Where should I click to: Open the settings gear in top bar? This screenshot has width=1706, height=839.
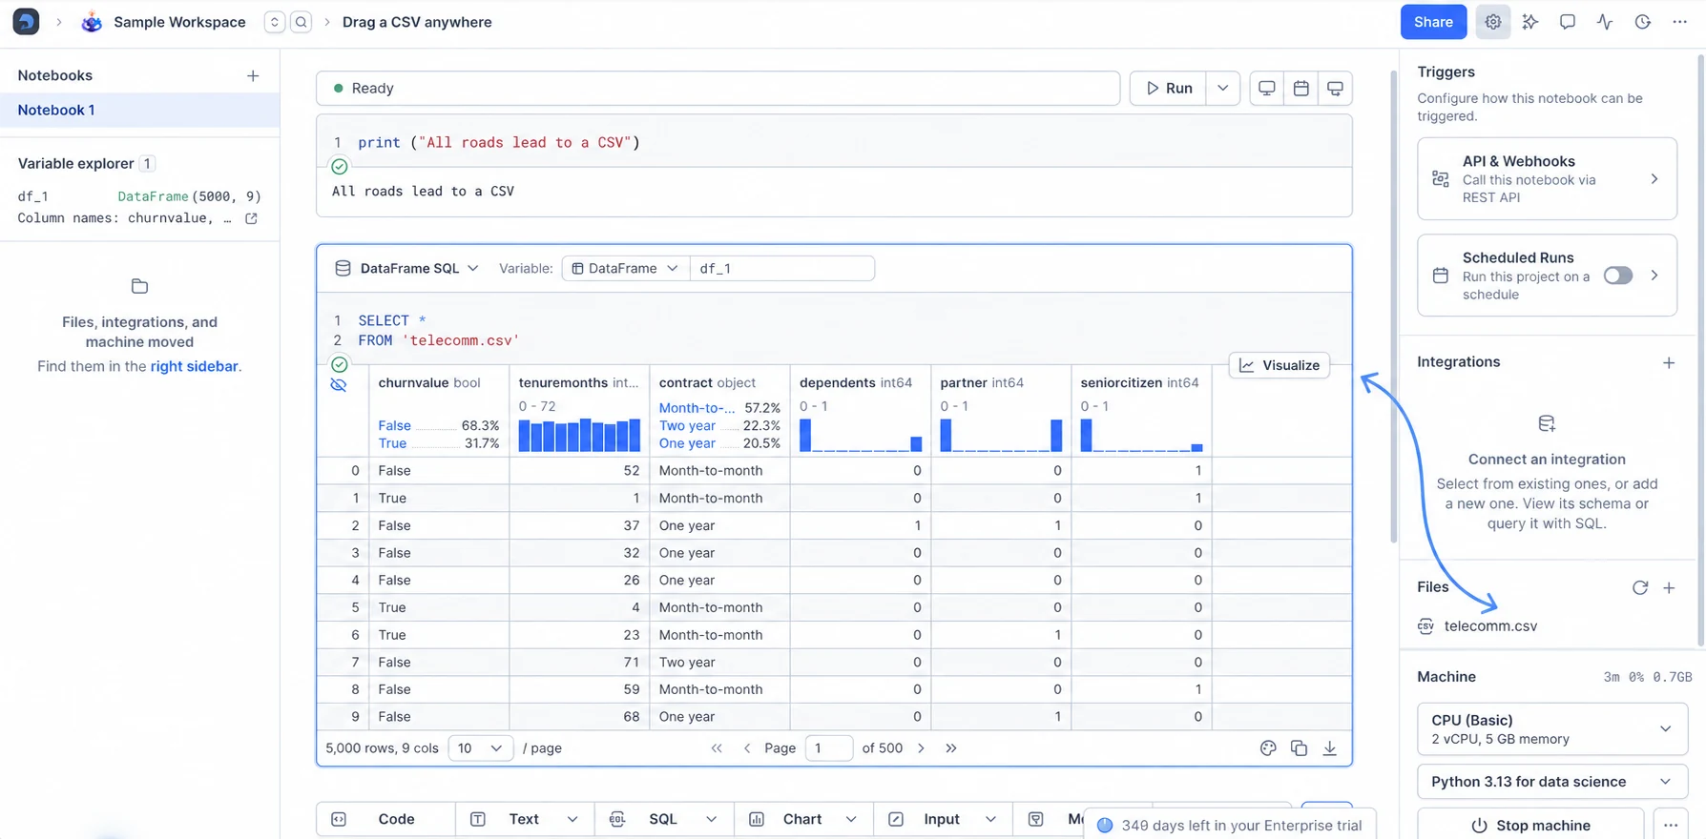pos(1492,22)
